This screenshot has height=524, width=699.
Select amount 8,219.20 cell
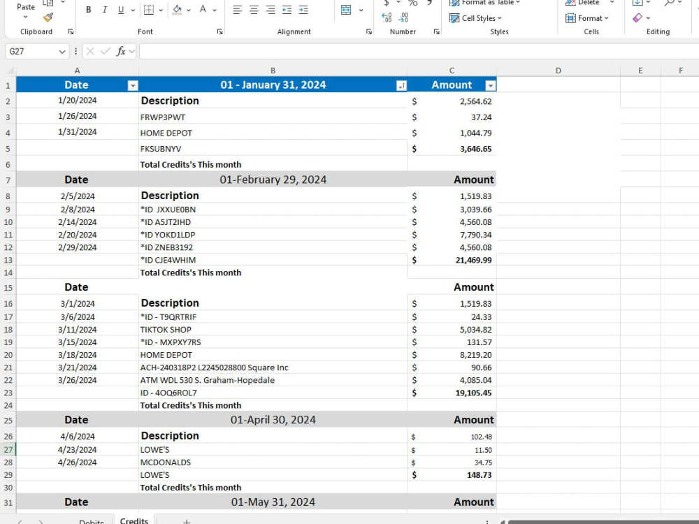452,355
